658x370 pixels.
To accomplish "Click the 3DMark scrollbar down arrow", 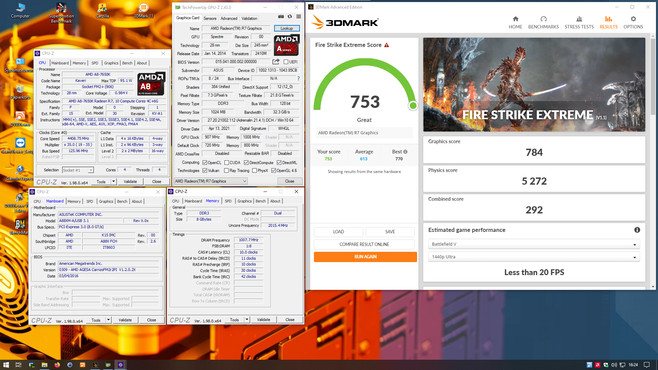I will 653,287.
